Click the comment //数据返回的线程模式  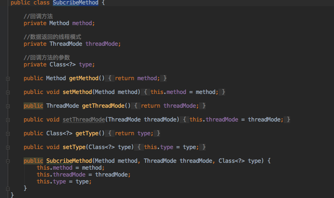[x=52, y=37]
